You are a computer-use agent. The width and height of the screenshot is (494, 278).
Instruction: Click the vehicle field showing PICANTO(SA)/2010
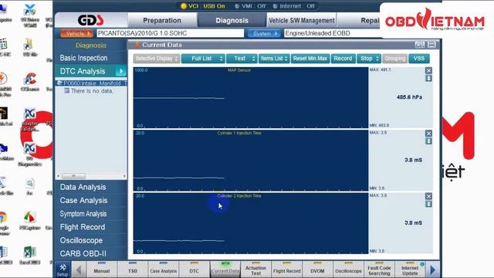pos(170,33)
